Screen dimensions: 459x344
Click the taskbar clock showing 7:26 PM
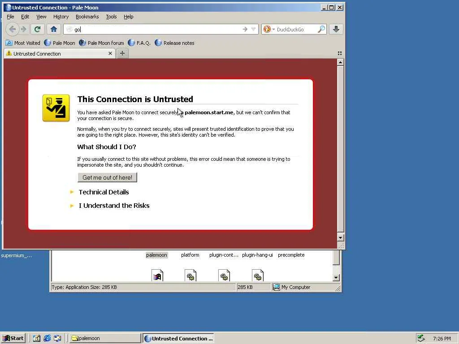[442, 339]
